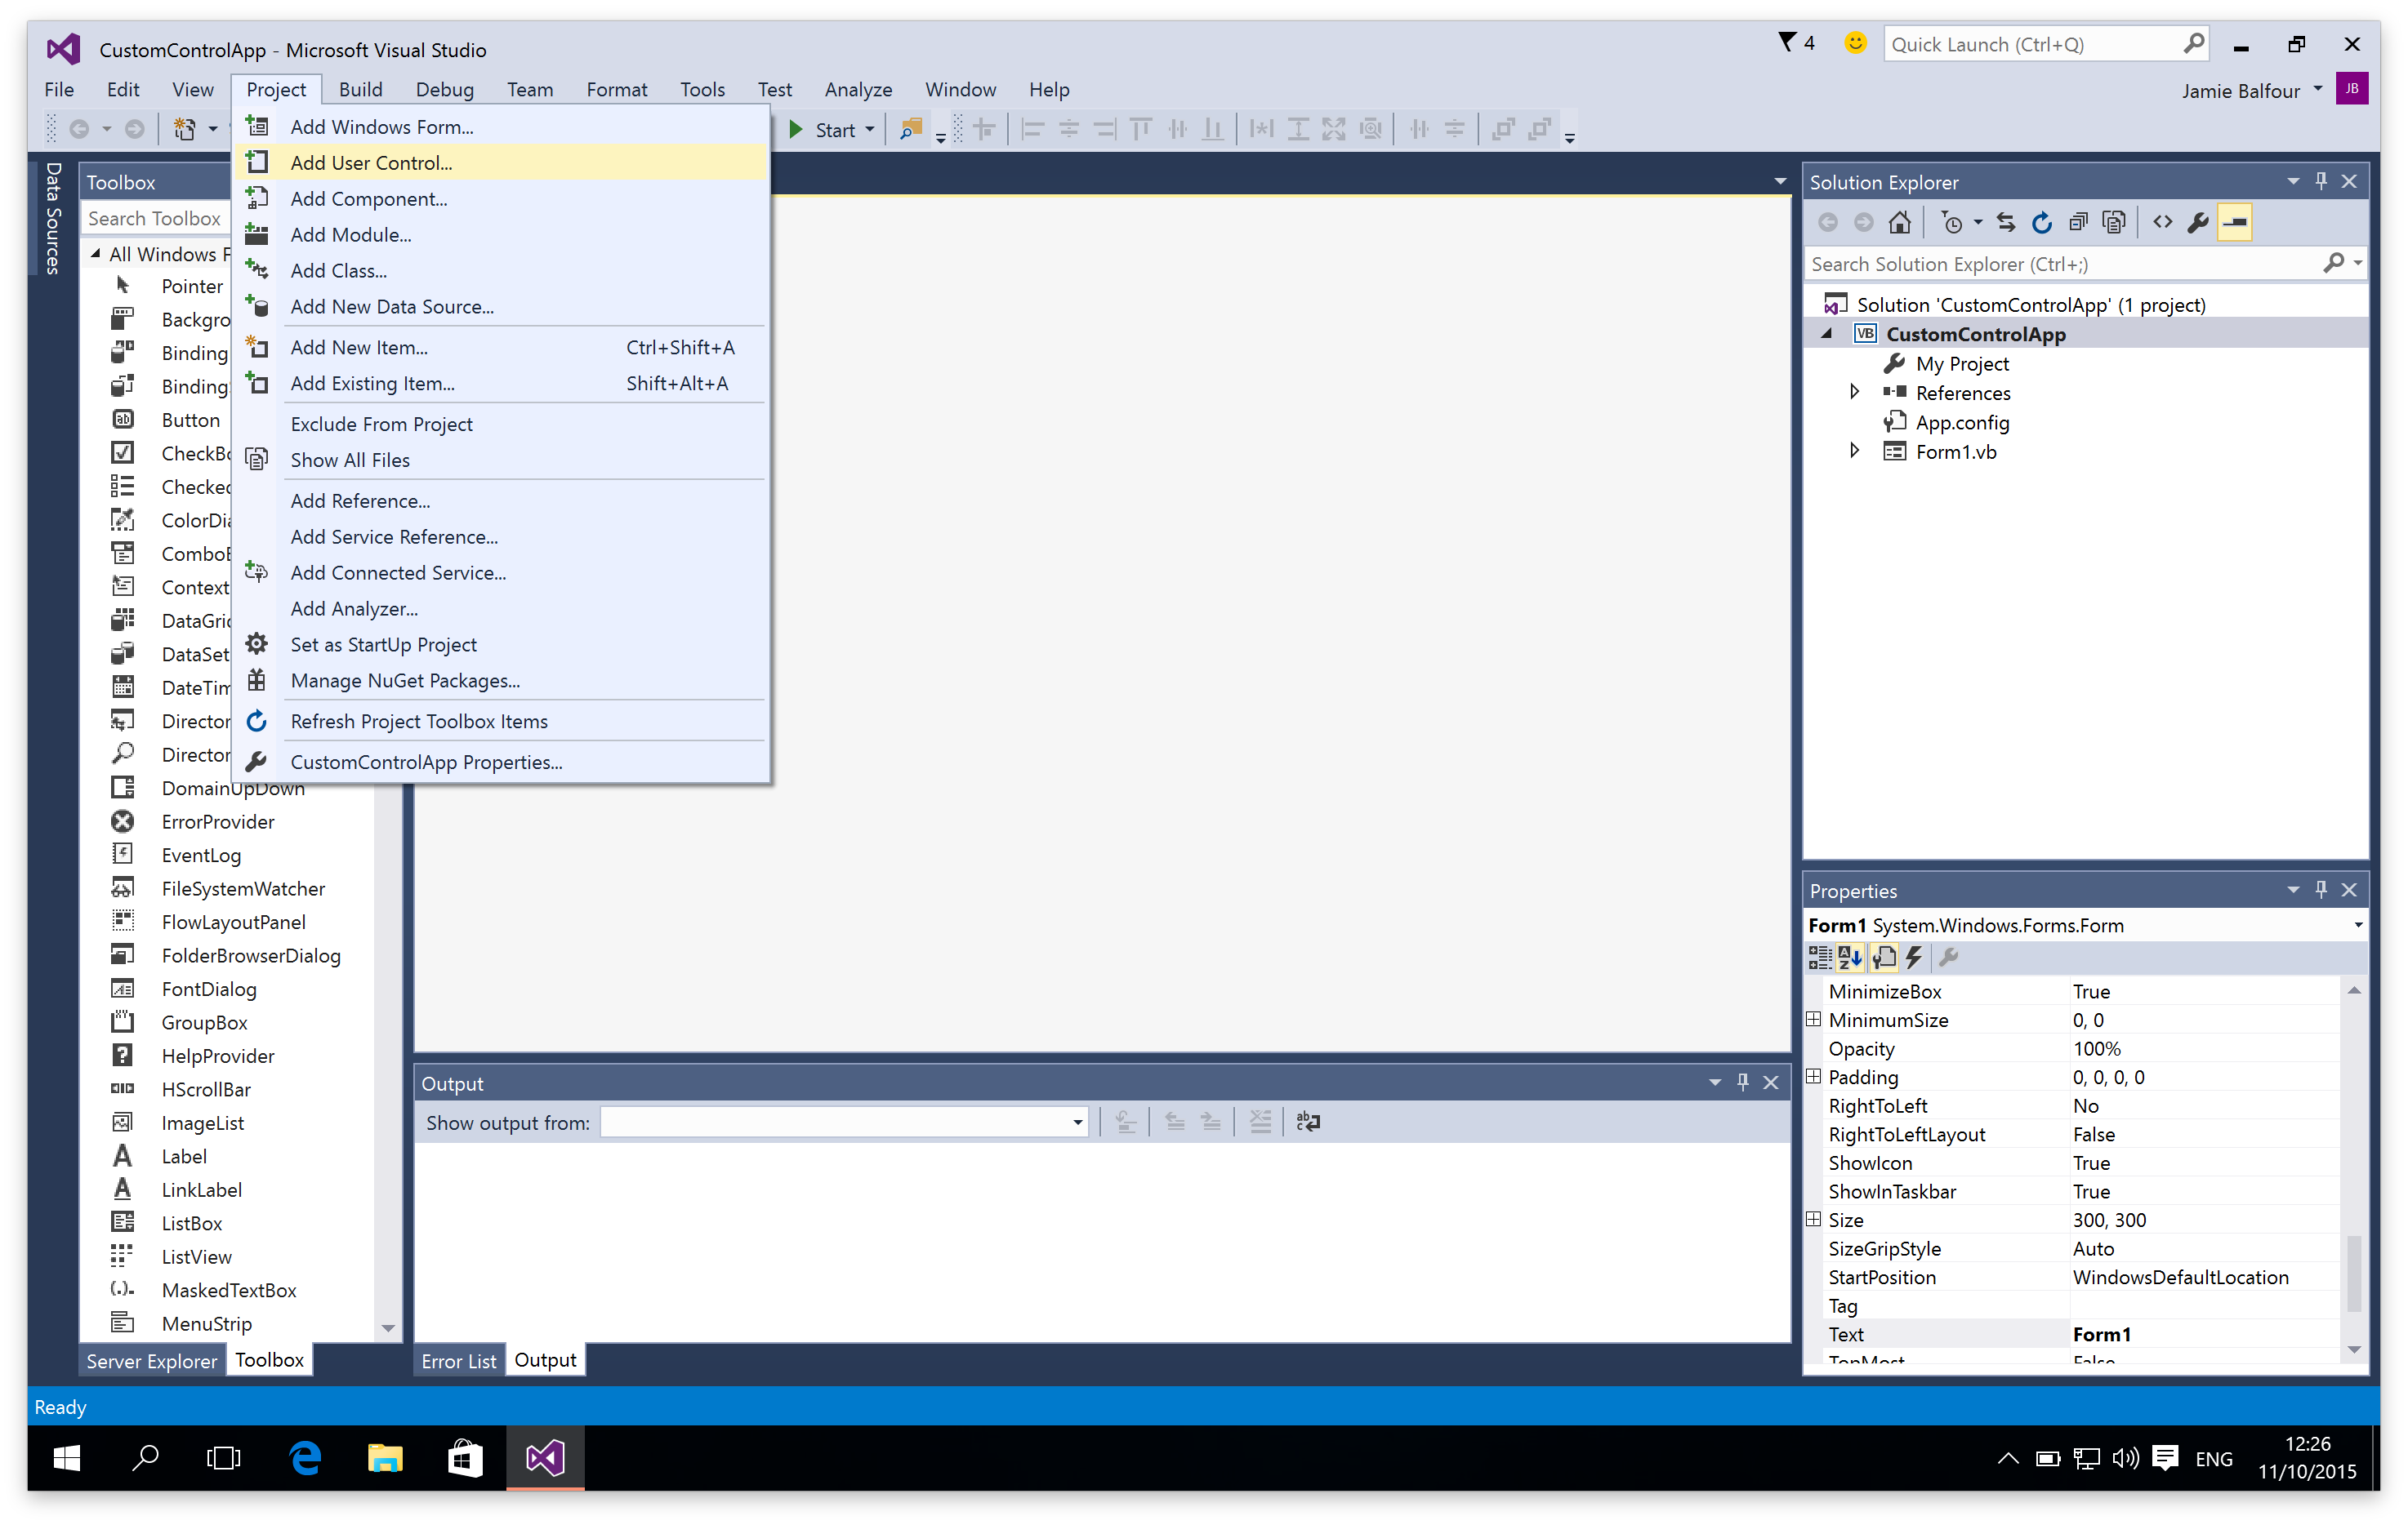Viewport: 2408px width, 1525px height.
Task: Open the Build menu
Action: click(360, 89)
